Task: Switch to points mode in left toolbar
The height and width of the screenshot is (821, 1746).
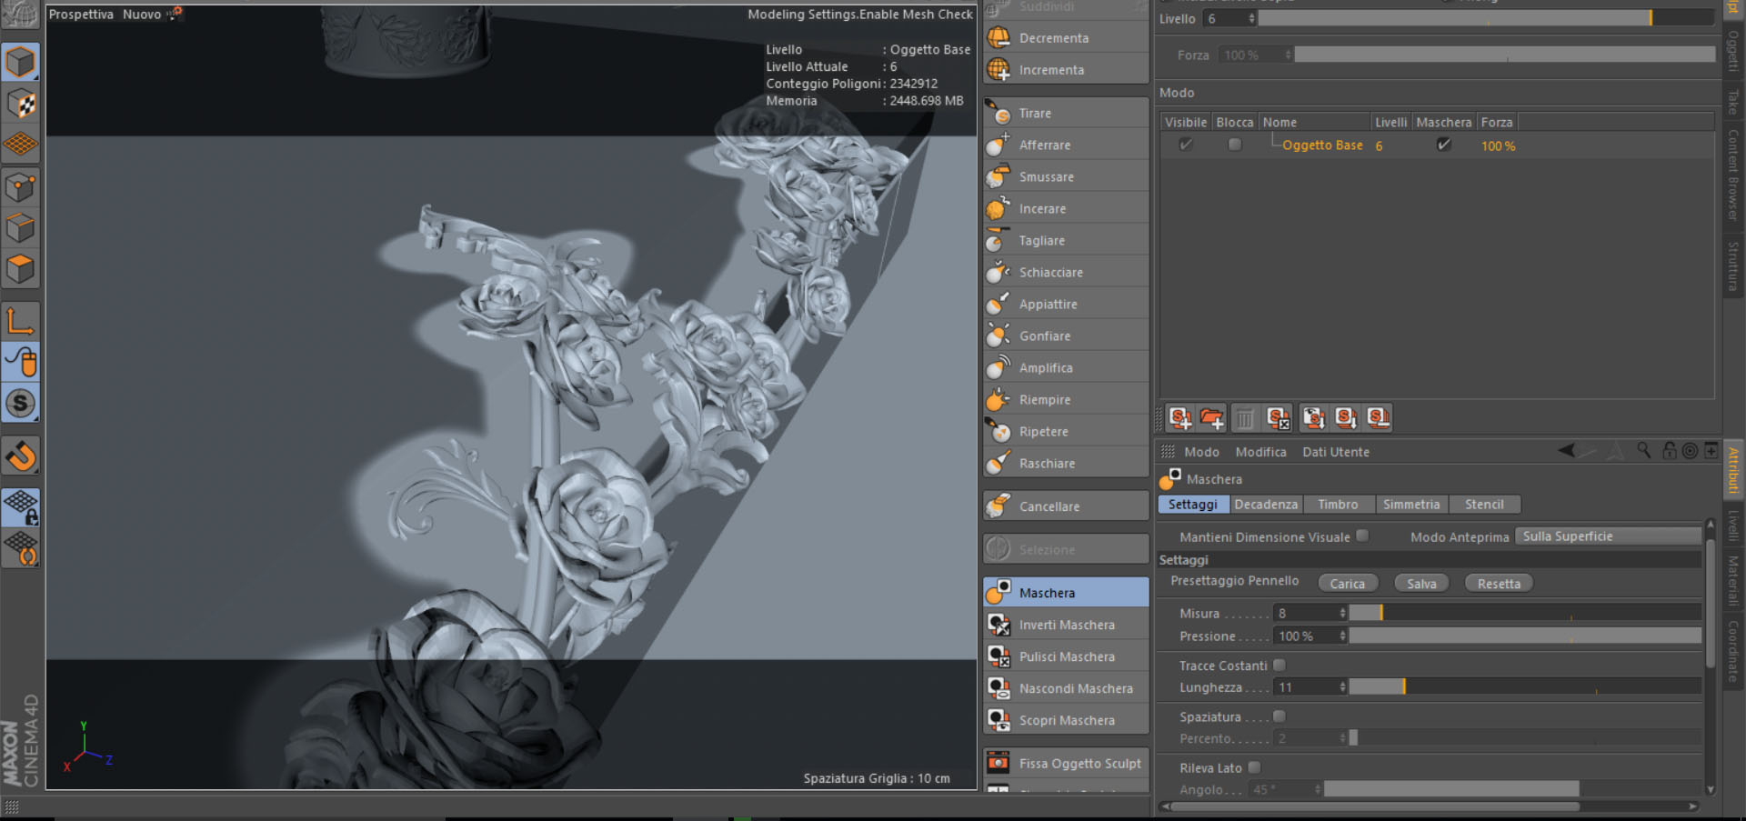Action: (x=20, y=187)
